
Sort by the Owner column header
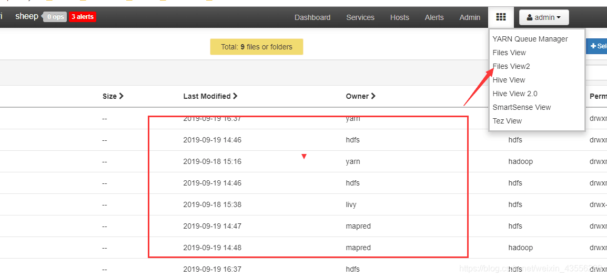361,96
